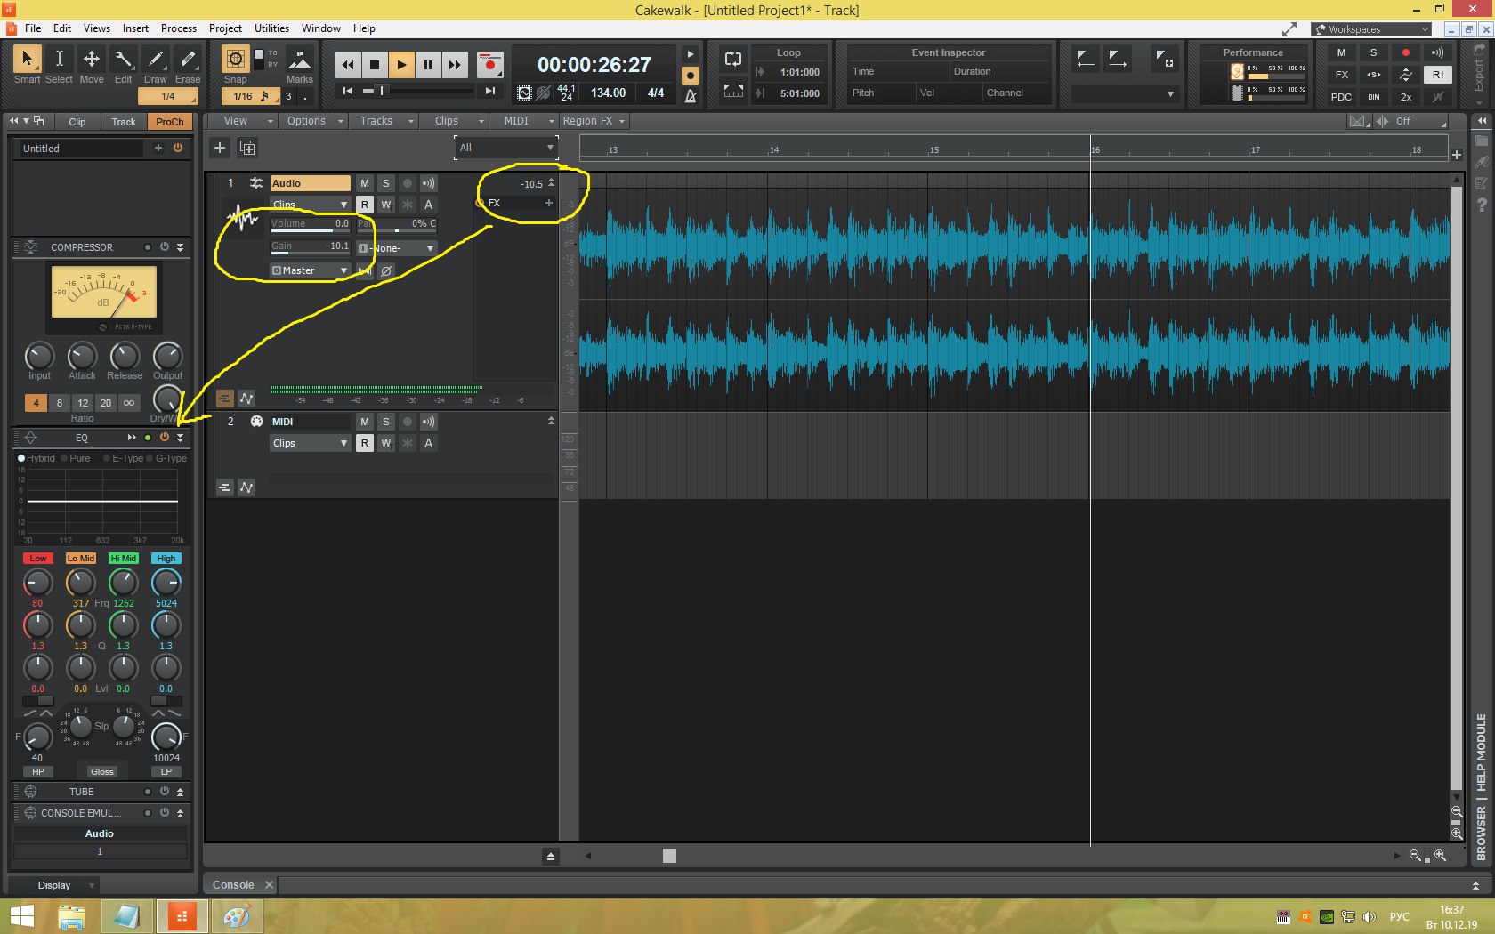Turn the compressor Attack knob

coord(82,356)
